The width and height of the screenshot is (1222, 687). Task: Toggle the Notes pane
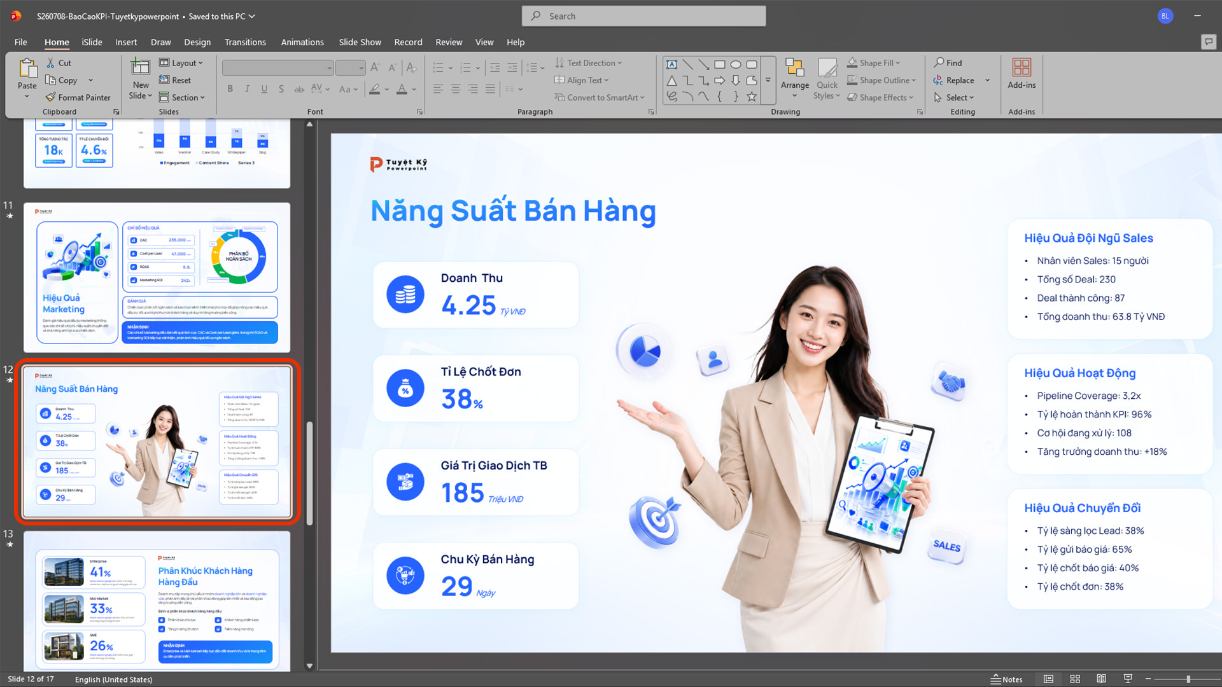(x=1007, y=679)
